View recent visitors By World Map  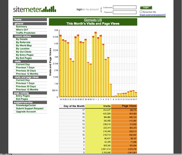pos(24,45)
